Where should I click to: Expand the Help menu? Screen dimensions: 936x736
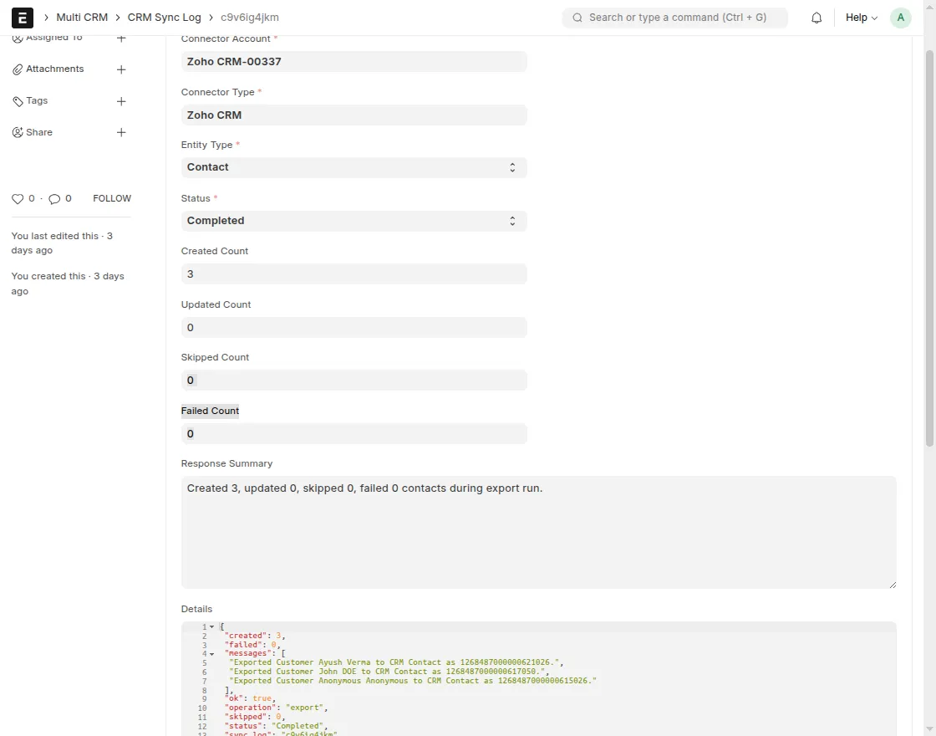coord(861,18)
